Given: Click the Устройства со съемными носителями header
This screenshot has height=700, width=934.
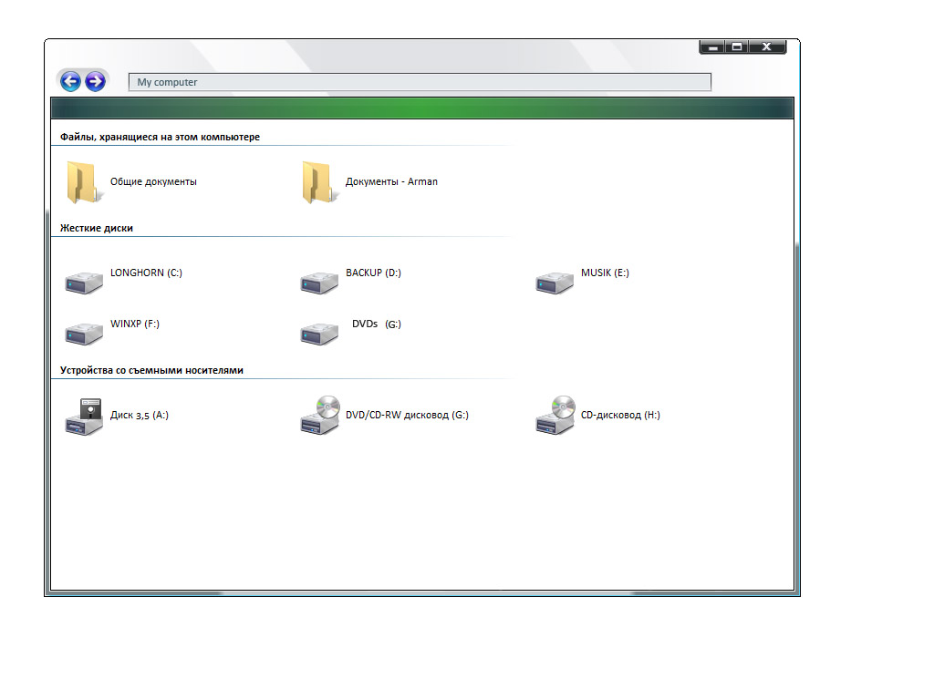Looking at the screenshot, I should click(151, 370).
